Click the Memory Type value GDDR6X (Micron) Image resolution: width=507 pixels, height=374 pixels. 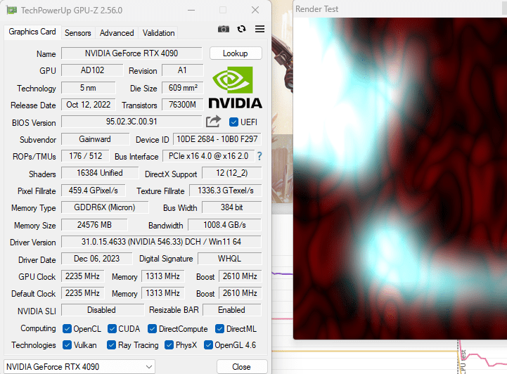click(105, 207)
